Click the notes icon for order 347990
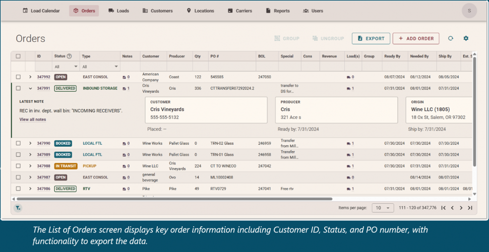Viewport: 489px width, 252px height. [124, 144]
